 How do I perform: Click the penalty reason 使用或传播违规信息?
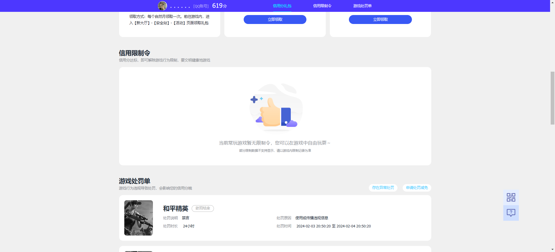click(x=312, y=218)
